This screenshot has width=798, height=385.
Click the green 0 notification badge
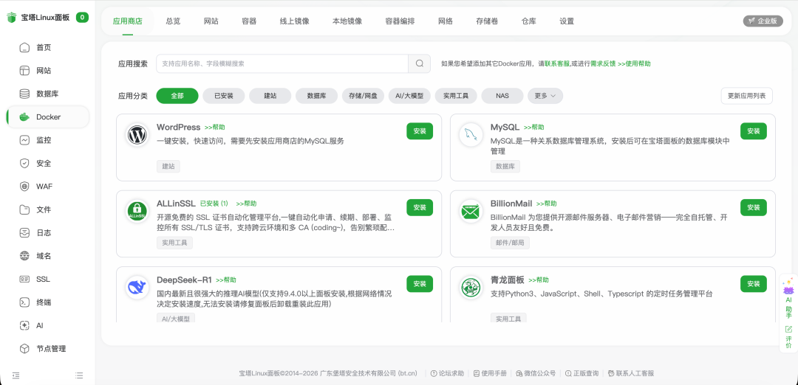(83, 18)
